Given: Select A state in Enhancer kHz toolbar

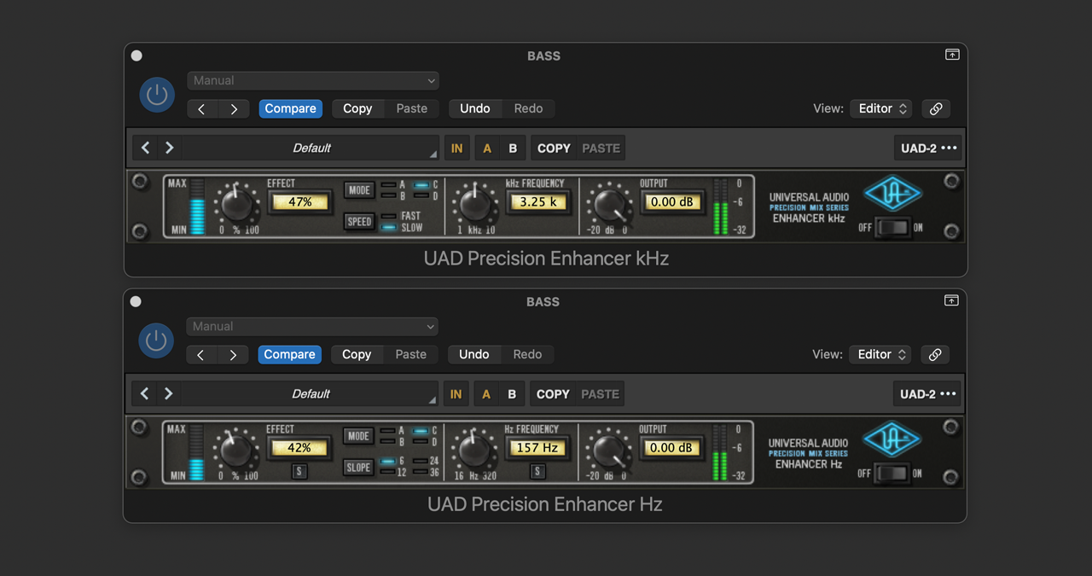Looking at the screenshot, I should pos(487,148).
